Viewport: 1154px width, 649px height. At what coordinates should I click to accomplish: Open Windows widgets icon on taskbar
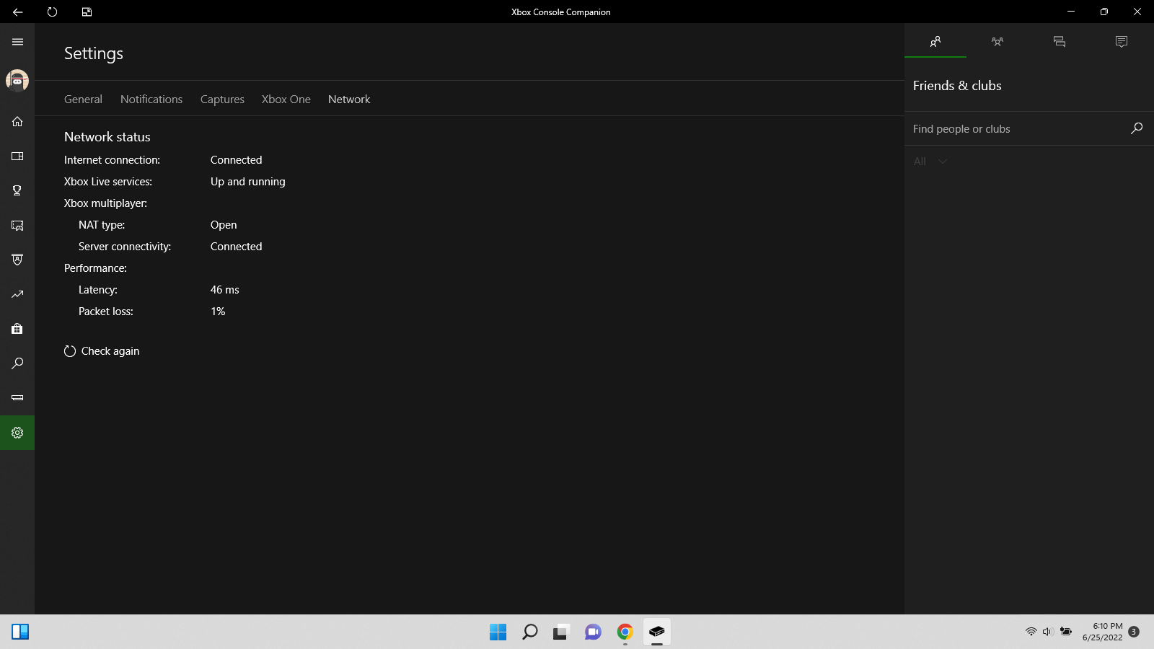click(x=20, y=632)
